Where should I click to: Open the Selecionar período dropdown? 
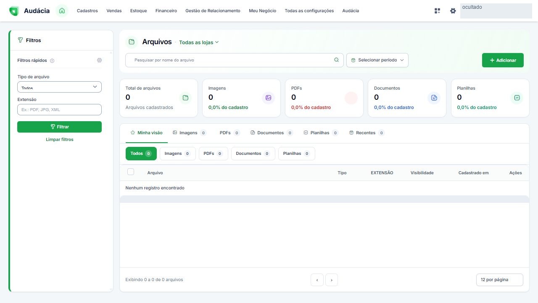pyautogui.click(x=377, y=60)
